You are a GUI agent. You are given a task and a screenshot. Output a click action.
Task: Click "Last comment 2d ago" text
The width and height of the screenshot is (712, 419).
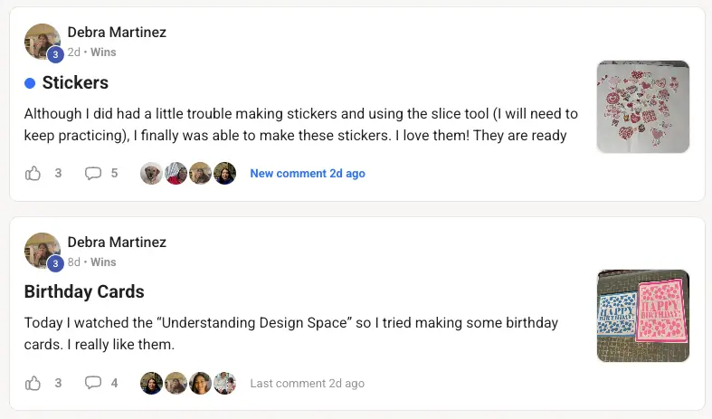coord(308,383)
